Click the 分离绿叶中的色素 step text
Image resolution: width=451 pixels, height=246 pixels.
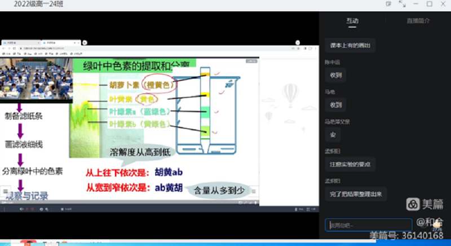[33, 170]
